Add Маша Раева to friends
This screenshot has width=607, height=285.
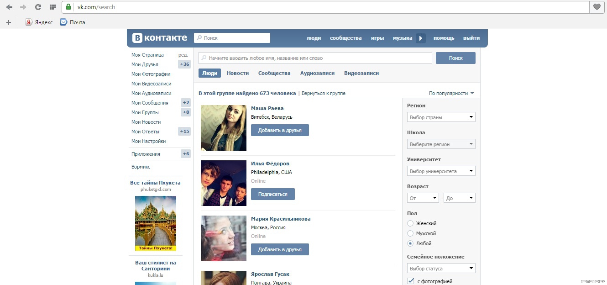[x=280, y=130]
